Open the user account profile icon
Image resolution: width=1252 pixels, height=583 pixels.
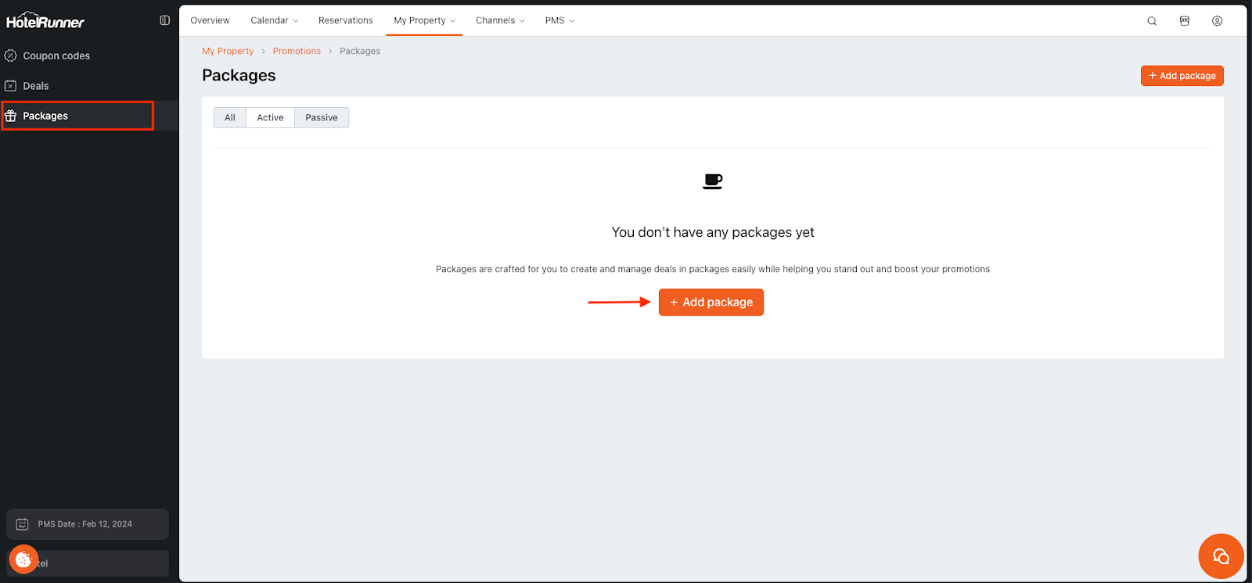pos(1217,21)
